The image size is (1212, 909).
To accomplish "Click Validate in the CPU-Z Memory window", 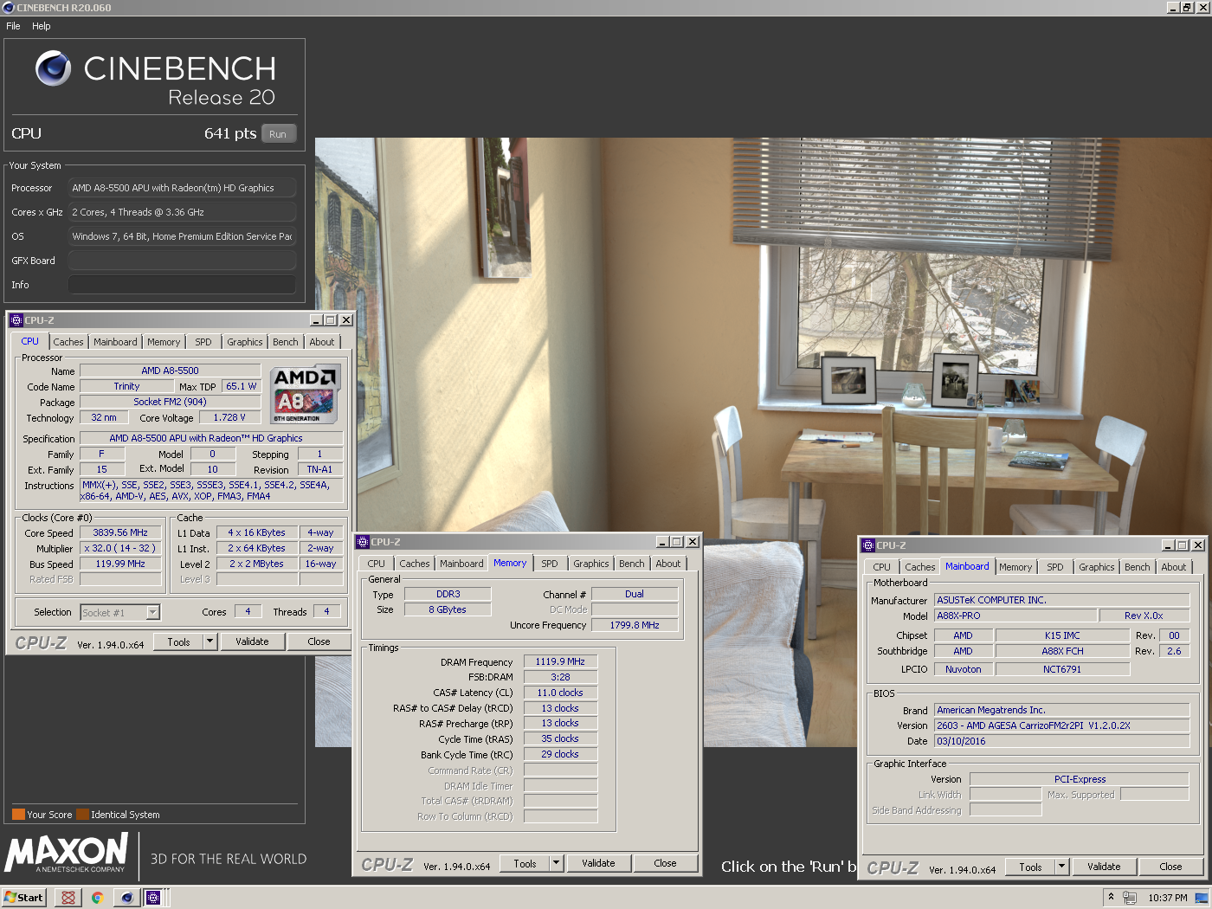I will pyautogui.click(x=598, y=863).
